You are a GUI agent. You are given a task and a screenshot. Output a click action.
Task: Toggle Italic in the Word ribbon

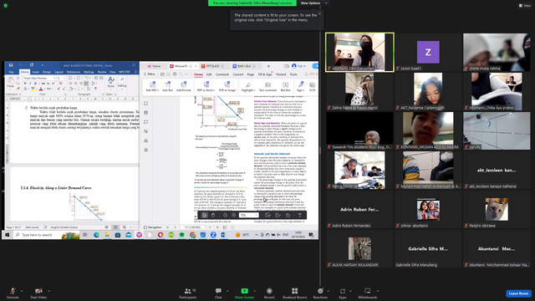tap(30, 84)
